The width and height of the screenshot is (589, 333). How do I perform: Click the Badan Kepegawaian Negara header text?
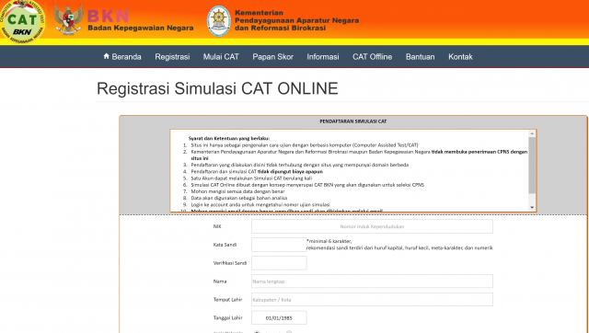141,29
